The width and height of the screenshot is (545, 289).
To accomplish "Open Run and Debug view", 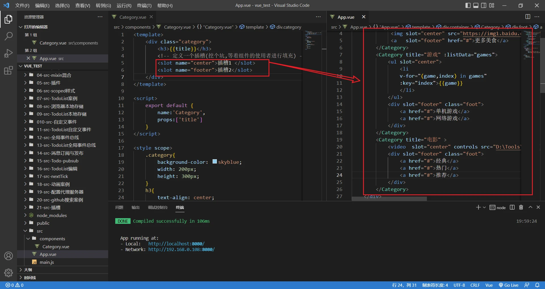I will click(x=9, y=53).
